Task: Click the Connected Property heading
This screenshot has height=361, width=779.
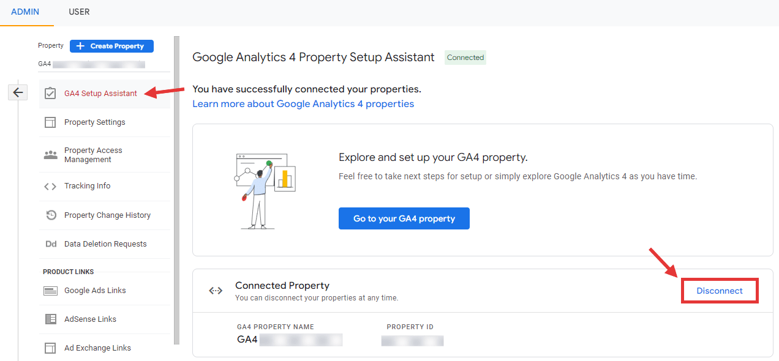Action: [282, 286]
